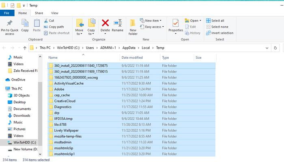This screenshot has height=162, width=284.
Task: Open Downloads in sidebar
Action: (19, 115)
